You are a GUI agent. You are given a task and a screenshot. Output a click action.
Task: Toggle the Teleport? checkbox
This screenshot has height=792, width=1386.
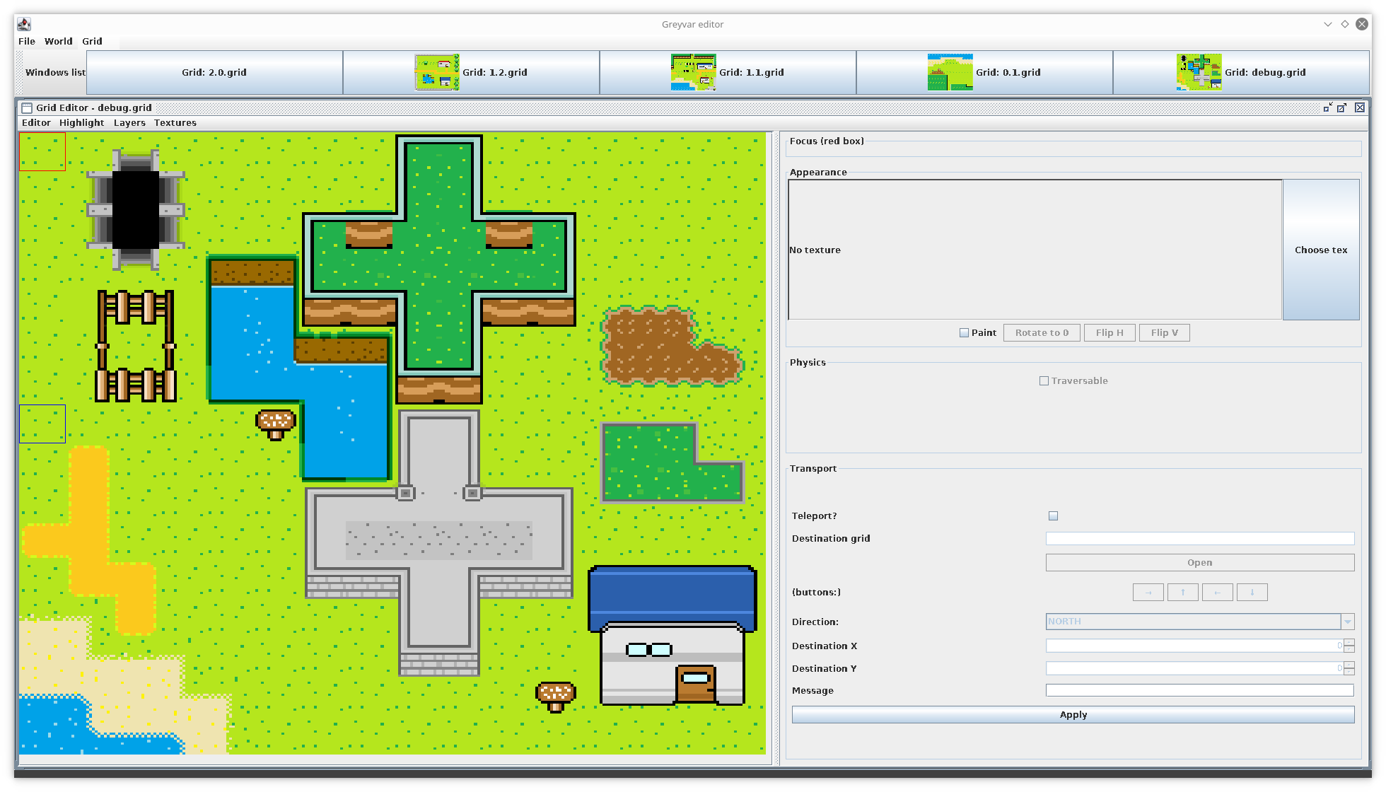click(x=1053, y=516)
